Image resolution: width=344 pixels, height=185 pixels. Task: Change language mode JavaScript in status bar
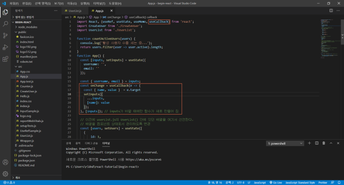point(260,183)
